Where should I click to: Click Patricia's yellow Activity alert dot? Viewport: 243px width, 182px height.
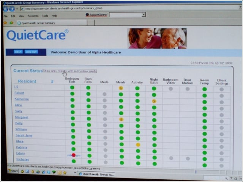138,145
